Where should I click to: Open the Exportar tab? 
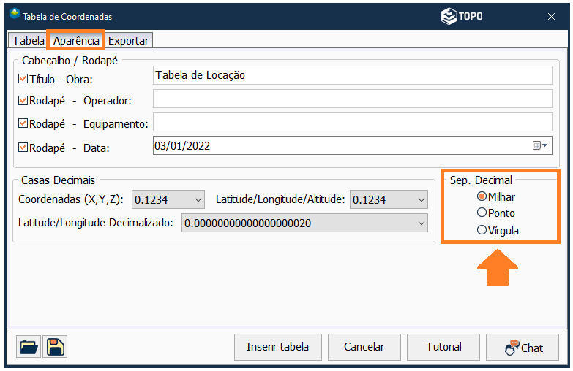(x=129, y=40)
